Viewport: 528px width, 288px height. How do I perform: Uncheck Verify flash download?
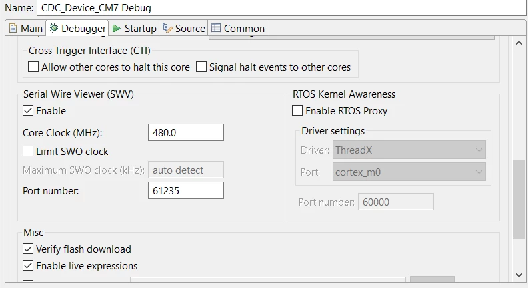click(x=28, y=249)
